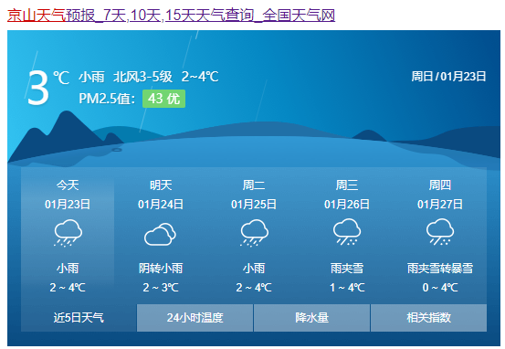Open the 降水量 tab
This screenshot has height=349, width=505.
311,318
